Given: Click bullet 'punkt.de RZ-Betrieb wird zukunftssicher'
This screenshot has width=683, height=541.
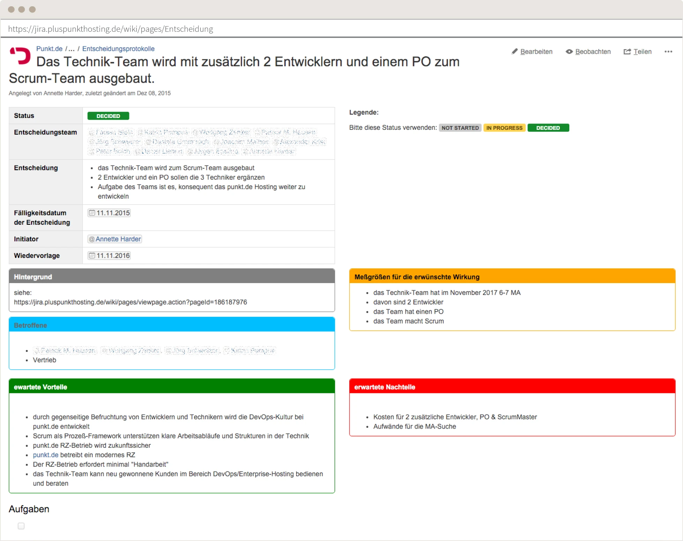Looking at the screenshot, I should pos(92,446).
